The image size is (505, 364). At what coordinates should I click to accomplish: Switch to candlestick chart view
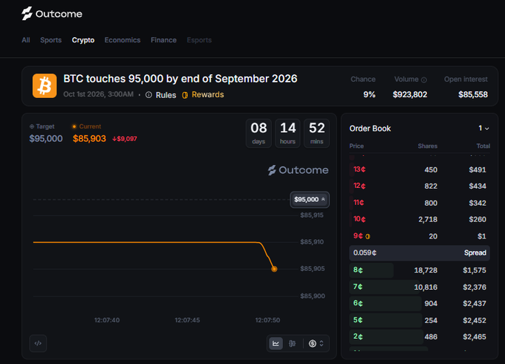[292, 343]
